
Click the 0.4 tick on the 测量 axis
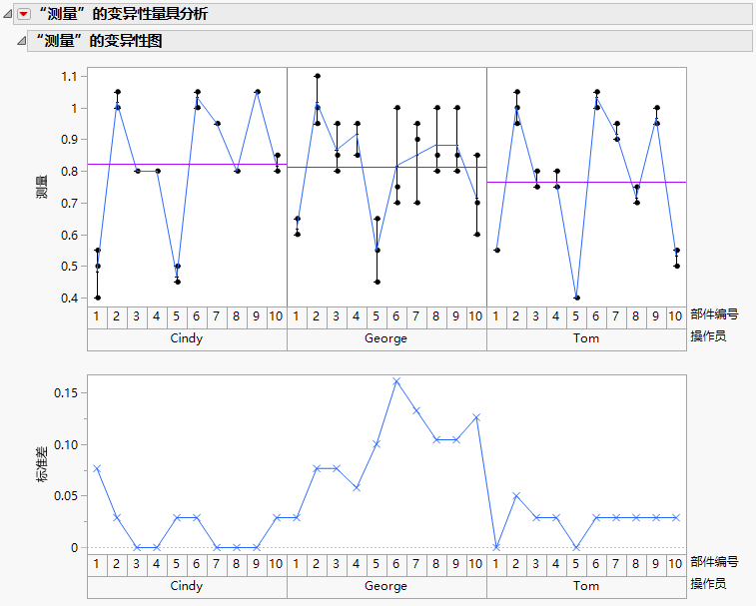(69, 299)
